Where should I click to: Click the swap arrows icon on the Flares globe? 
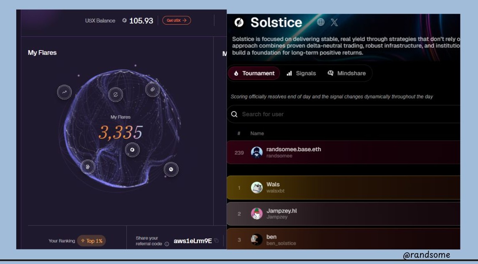click(x=116, y=94)
